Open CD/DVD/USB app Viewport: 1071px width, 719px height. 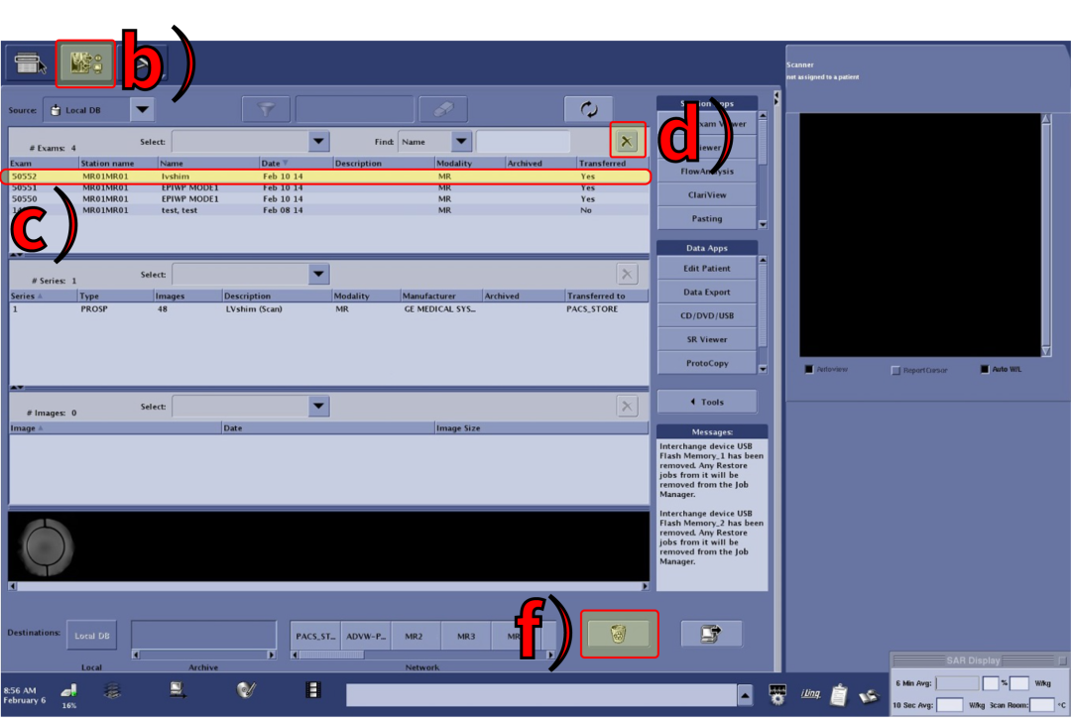pyautogui.click(x=707, y=315)
